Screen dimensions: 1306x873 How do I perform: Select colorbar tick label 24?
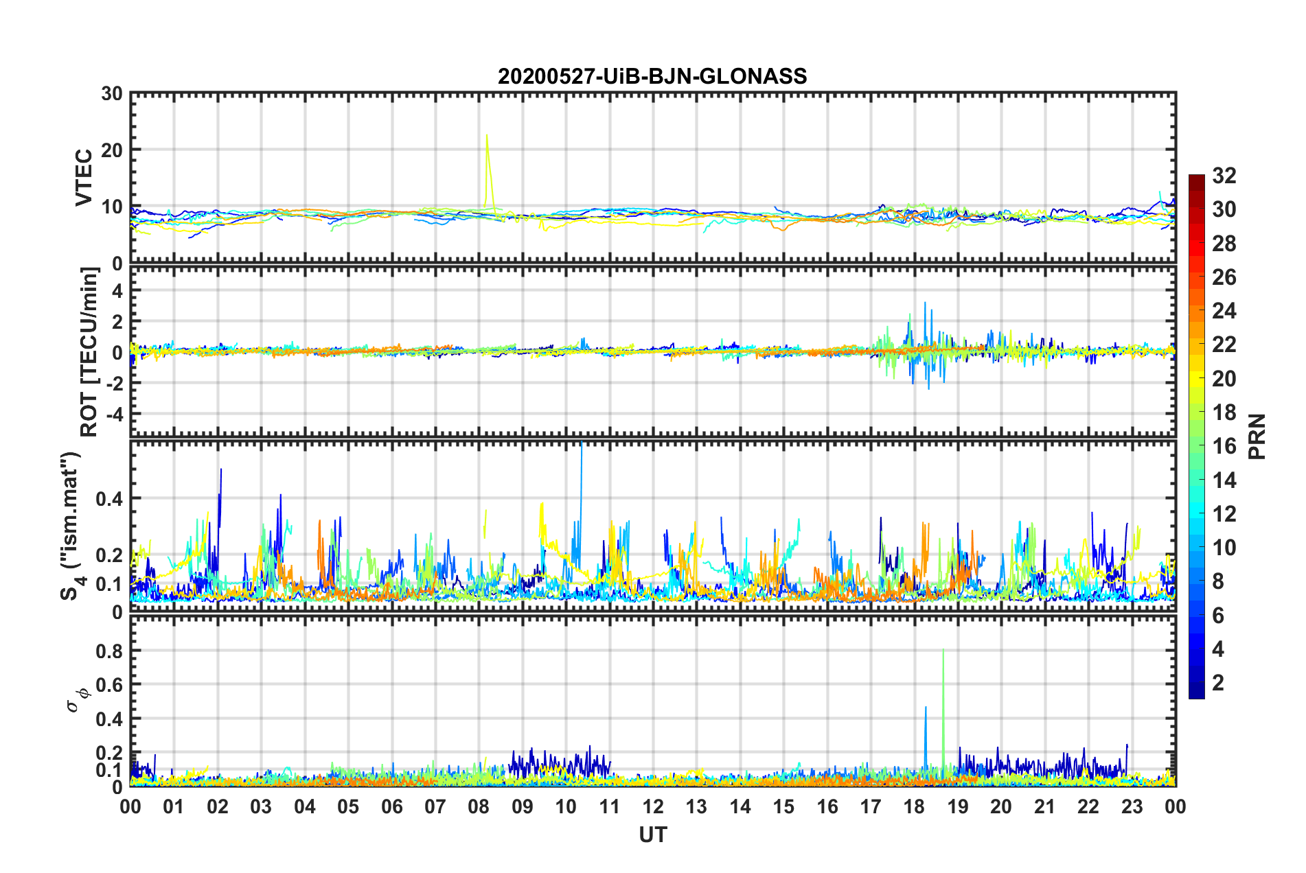1224,311
